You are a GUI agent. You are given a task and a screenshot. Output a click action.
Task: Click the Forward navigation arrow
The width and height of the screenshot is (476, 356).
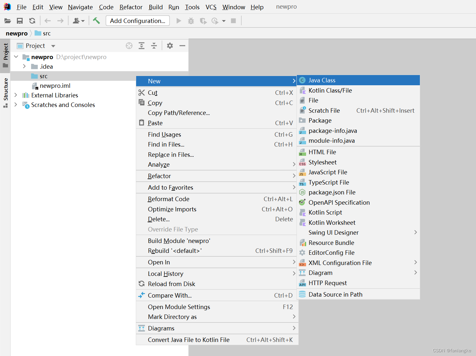pyautogui.click(x=60, y=21)
